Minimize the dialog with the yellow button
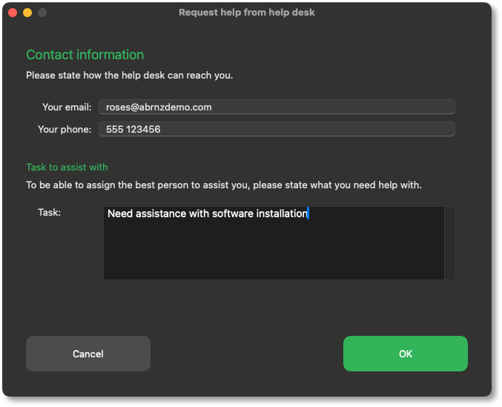This screenshot has width=502, height=407. pos(27,13)
